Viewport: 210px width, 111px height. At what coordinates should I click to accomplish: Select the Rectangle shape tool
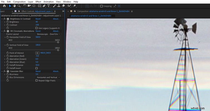pos(39,6)
